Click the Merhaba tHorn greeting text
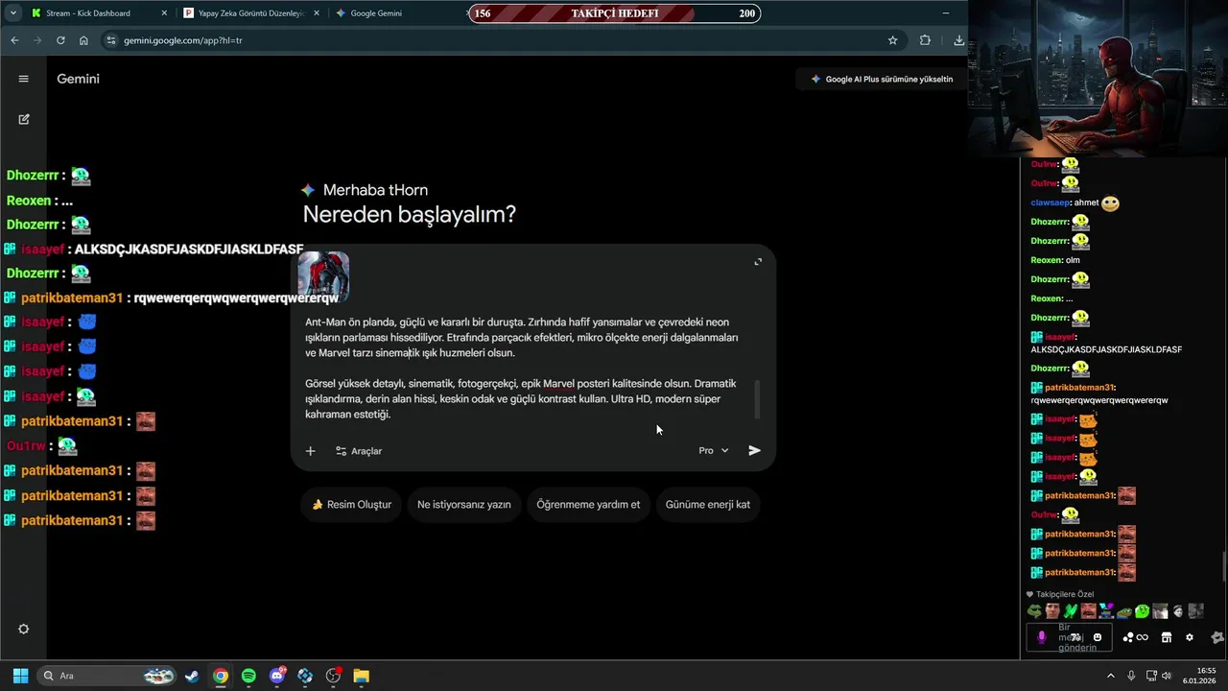 [375, 190]
